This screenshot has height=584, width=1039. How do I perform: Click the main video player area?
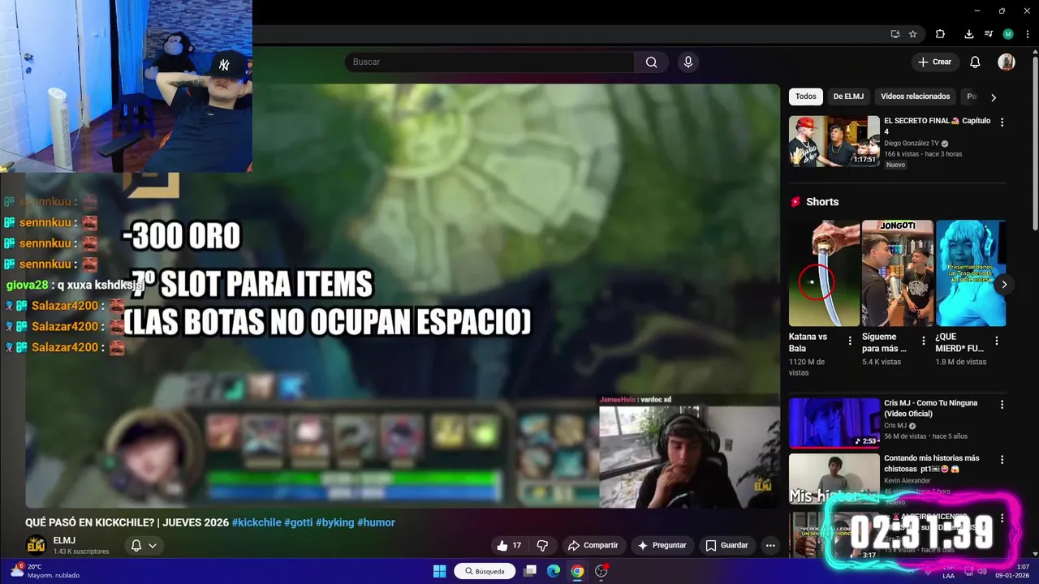tap(403, 296)
